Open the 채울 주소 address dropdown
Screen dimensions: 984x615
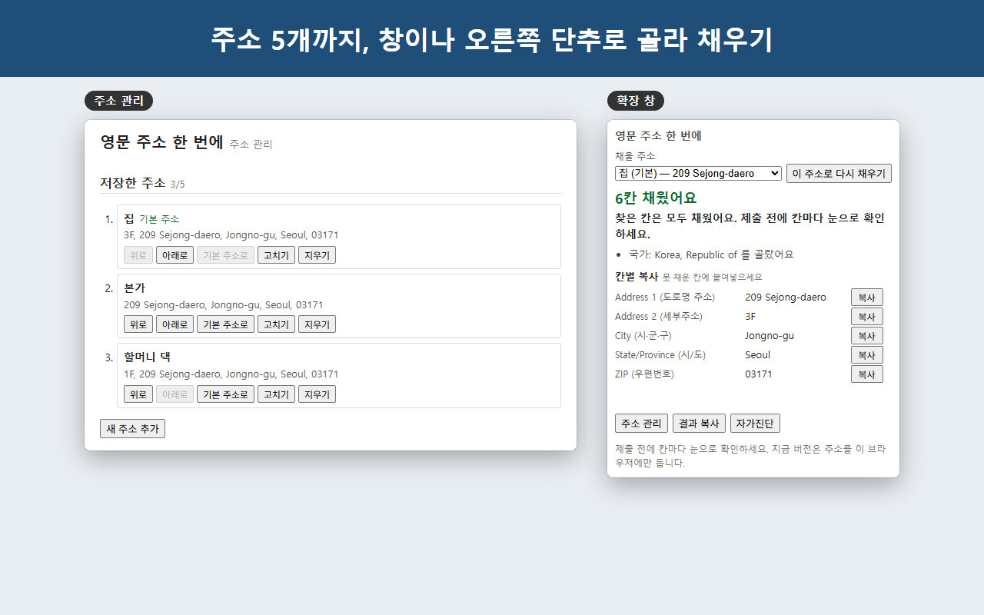(698, 174)
